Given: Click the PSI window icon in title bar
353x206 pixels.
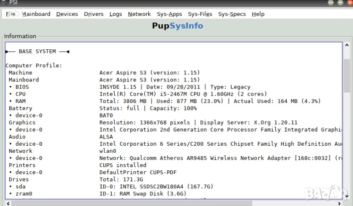Looking at the screenshot, I should pos(4,3).
